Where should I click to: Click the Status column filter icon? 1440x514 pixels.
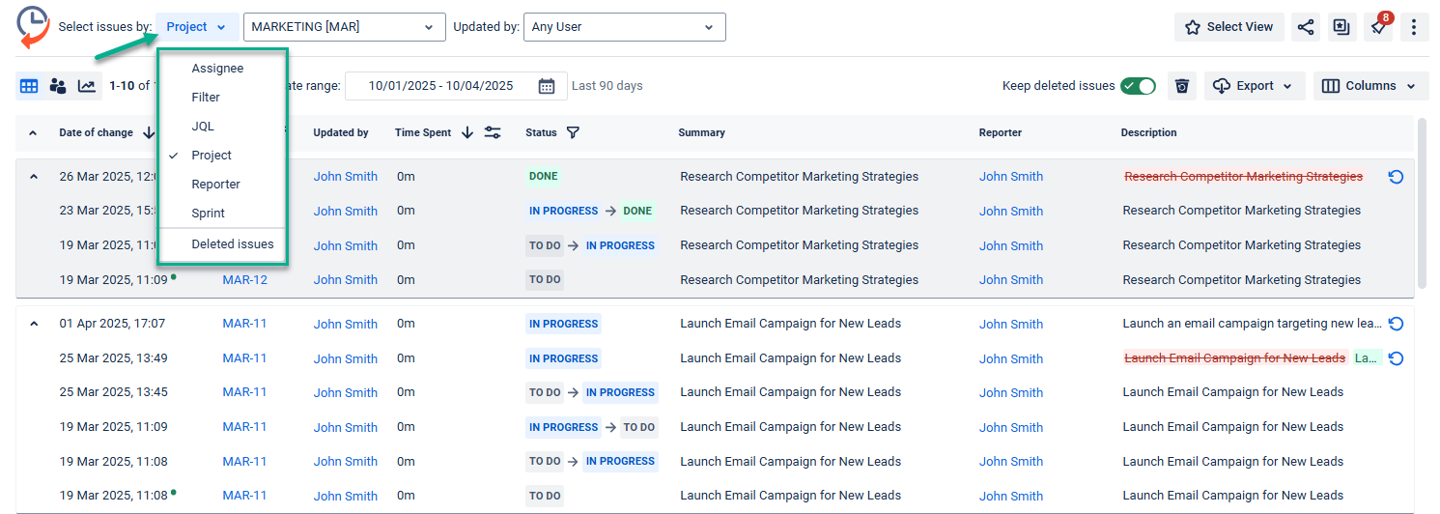(573, 132)
